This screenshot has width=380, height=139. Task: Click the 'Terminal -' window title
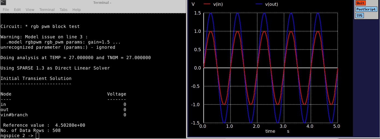[102, 3]
